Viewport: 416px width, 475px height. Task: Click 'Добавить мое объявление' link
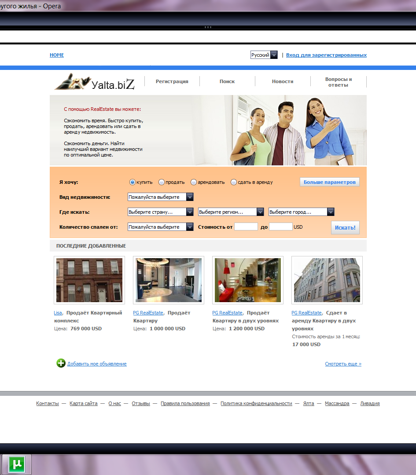97,364
